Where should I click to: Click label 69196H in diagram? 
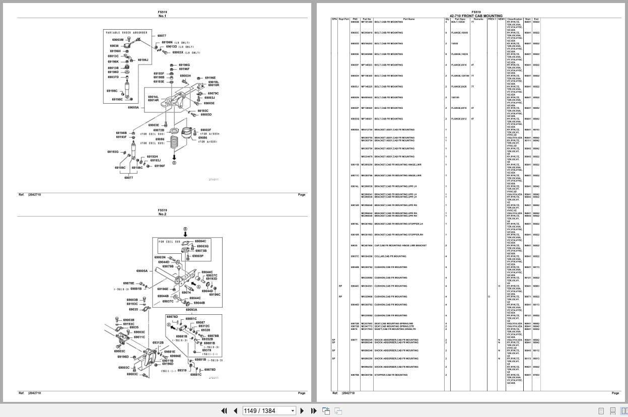115,51
